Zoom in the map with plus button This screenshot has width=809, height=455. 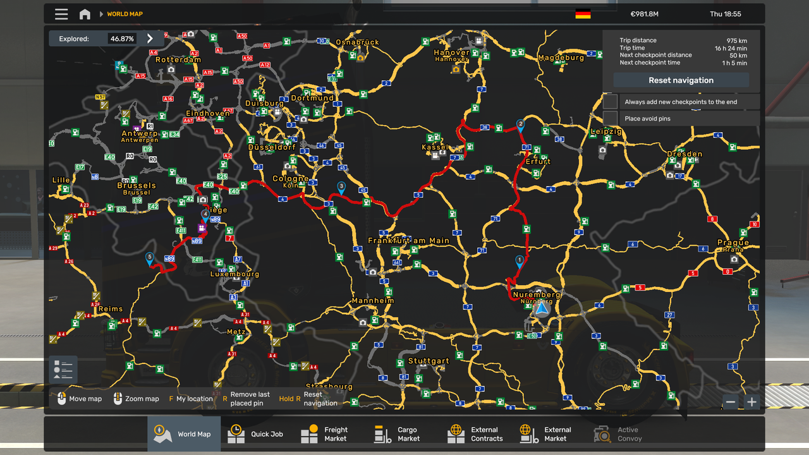coord(751,402)
